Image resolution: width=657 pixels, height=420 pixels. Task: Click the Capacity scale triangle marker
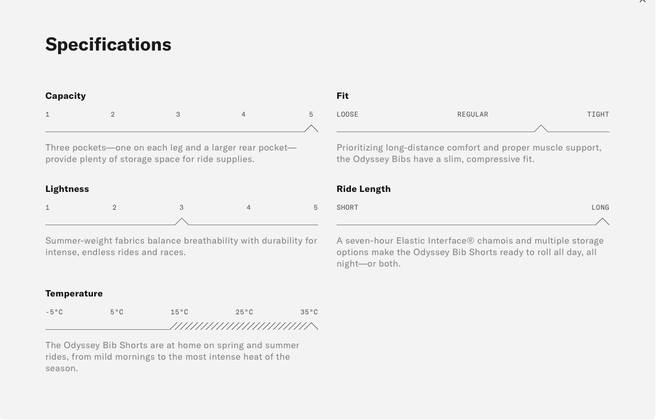pyautogui.click(x=311, y=129)
